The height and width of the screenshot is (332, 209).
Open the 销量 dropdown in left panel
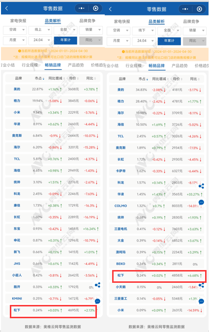(x=91, y=30)
